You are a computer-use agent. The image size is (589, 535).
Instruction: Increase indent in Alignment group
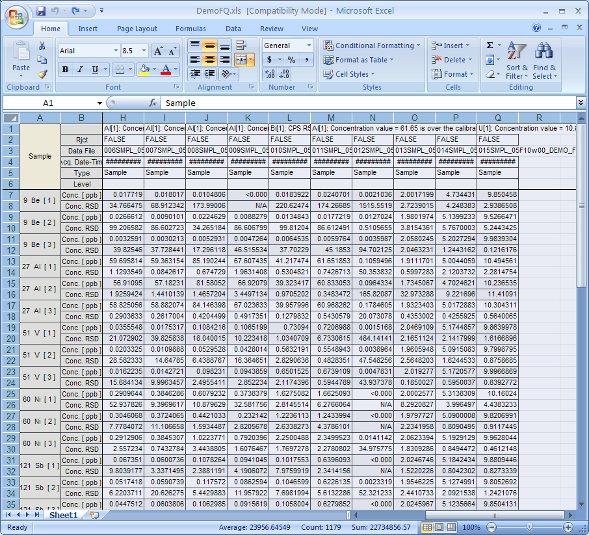click(x=209, y=74)
